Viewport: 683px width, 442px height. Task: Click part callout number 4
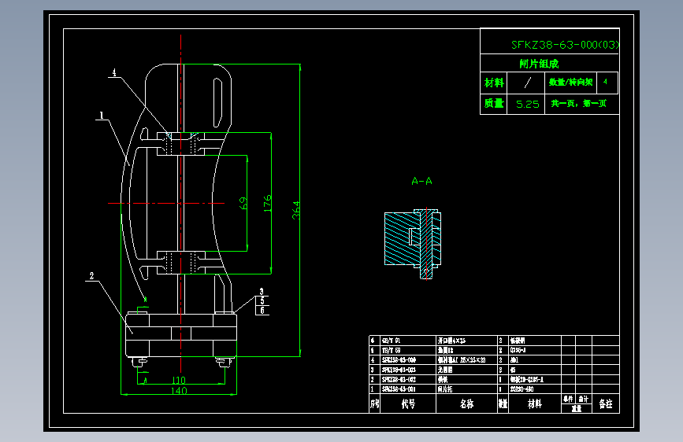click(114, 72)
